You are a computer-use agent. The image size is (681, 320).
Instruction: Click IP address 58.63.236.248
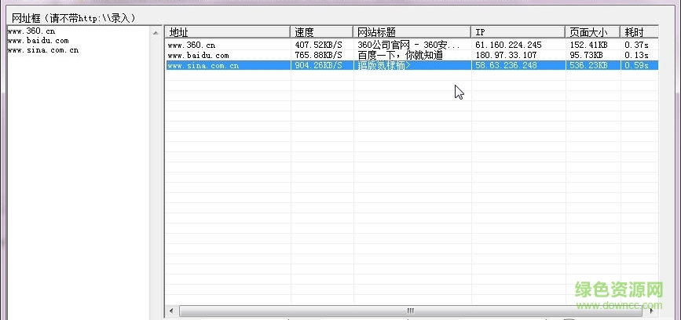pos(506,65)
